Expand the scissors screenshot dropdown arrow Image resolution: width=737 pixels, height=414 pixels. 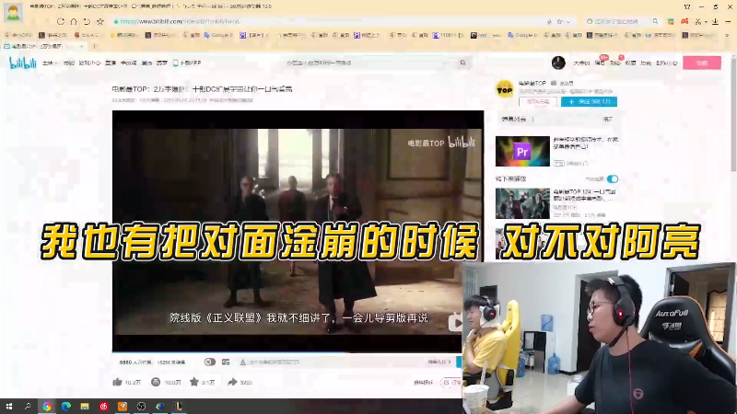pyautogui.click(x=706, y=21)
